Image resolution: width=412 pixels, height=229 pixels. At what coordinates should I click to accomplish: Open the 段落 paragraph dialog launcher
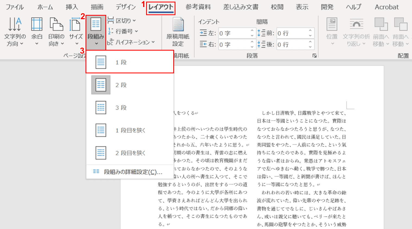[x=314, y=56]
